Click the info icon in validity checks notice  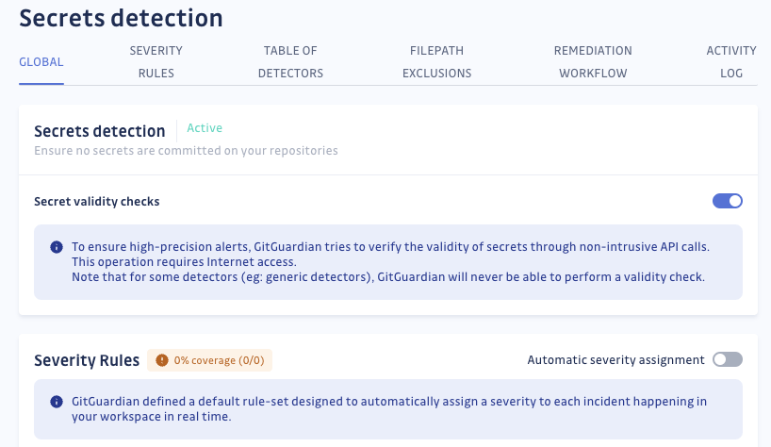57,247
